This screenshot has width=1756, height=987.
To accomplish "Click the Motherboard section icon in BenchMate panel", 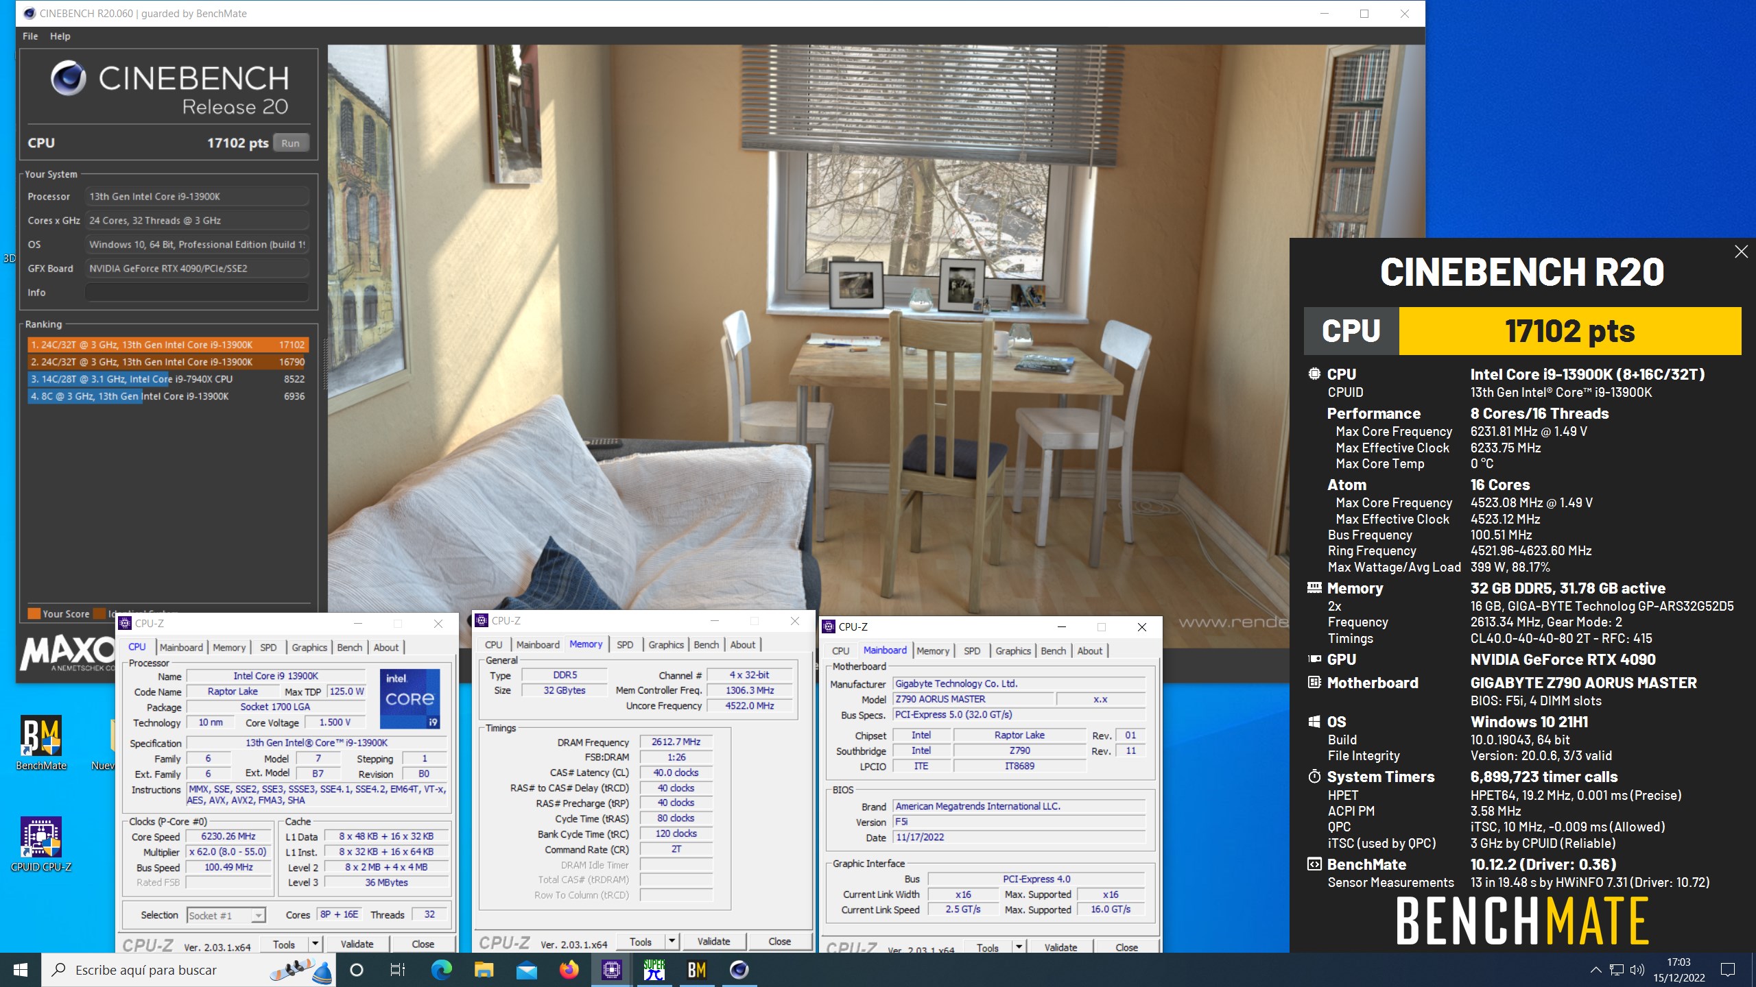I will 1314,683.
